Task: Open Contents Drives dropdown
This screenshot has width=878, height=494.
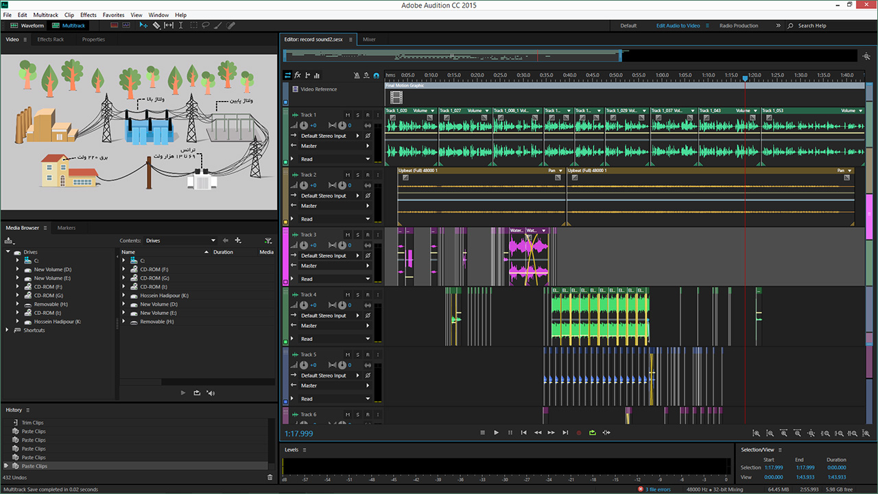Action: pyautogui.click(x=180, y=241)
